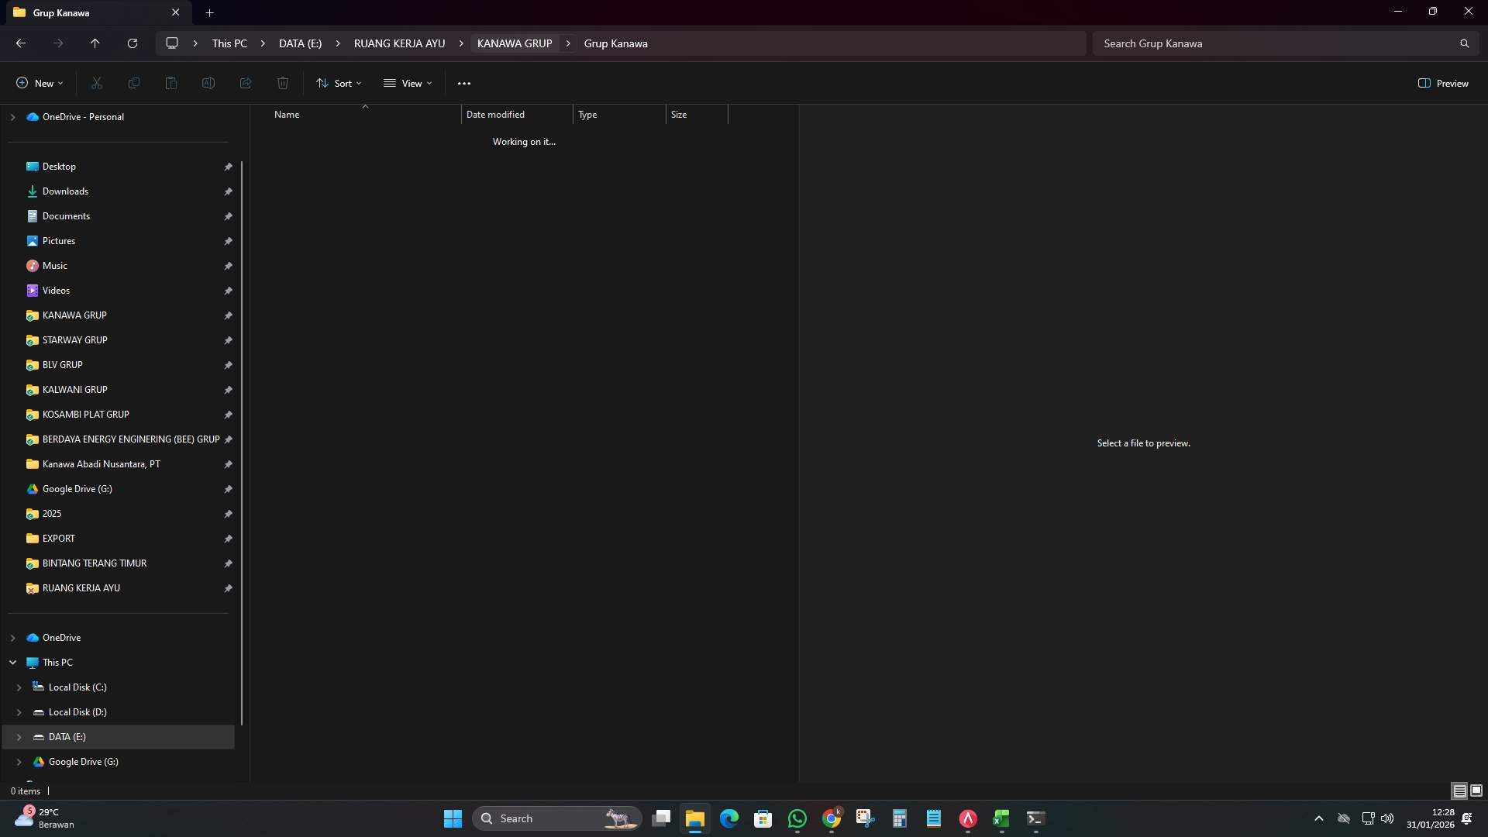Switch to details view in the status bar
This screenshot has width=1488, height=837.
pyautogui.click(x=1460, y=790)
